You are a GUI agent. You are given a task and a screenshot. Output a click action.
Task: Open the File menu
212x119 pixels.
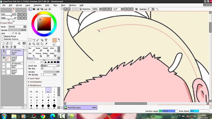[4, 5]
